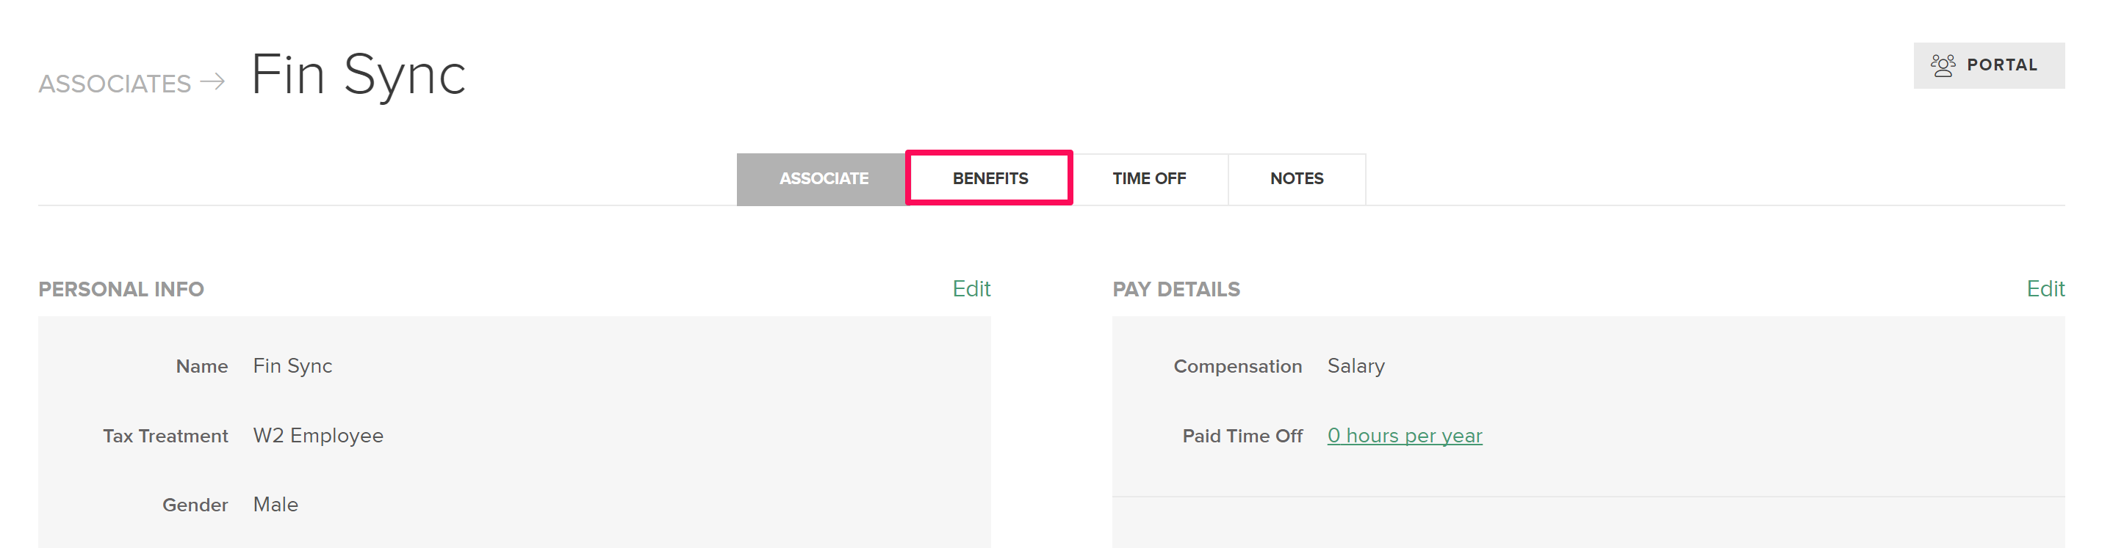Select the Associate tab

pos(822,178)
